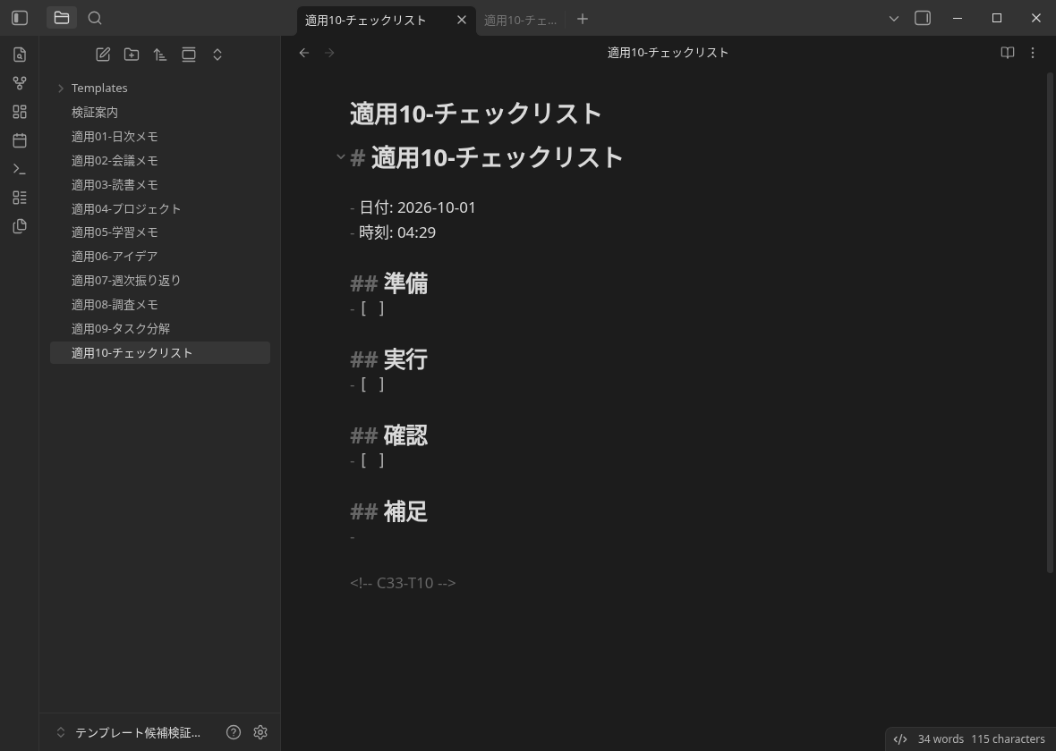Switch to the second inactive 適用10 tab
Screen dimensions: 1056x751
click(x=521, y=21)
